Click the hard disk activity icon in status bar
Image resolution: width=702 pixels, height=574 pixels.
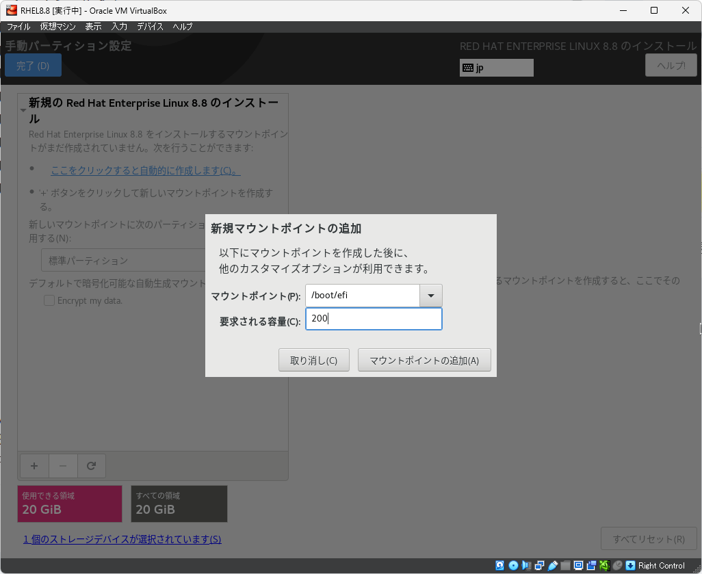click(x=500, y=566)
